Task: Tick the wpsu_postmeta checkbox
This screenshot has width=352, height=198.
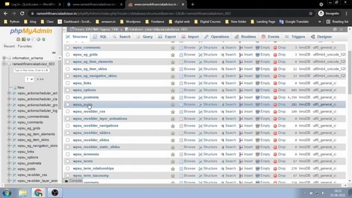Action: 68,97
